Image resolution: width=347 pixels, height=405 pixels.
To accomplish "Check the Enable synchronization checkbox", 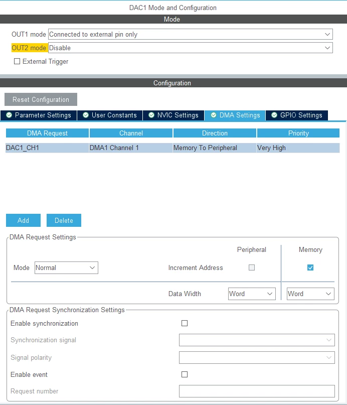I will (x=185, y=323).
